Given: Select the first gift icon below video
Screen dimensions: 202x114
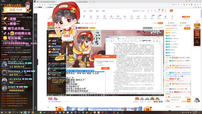Looking at the screenshot, I should click(50, 99).
